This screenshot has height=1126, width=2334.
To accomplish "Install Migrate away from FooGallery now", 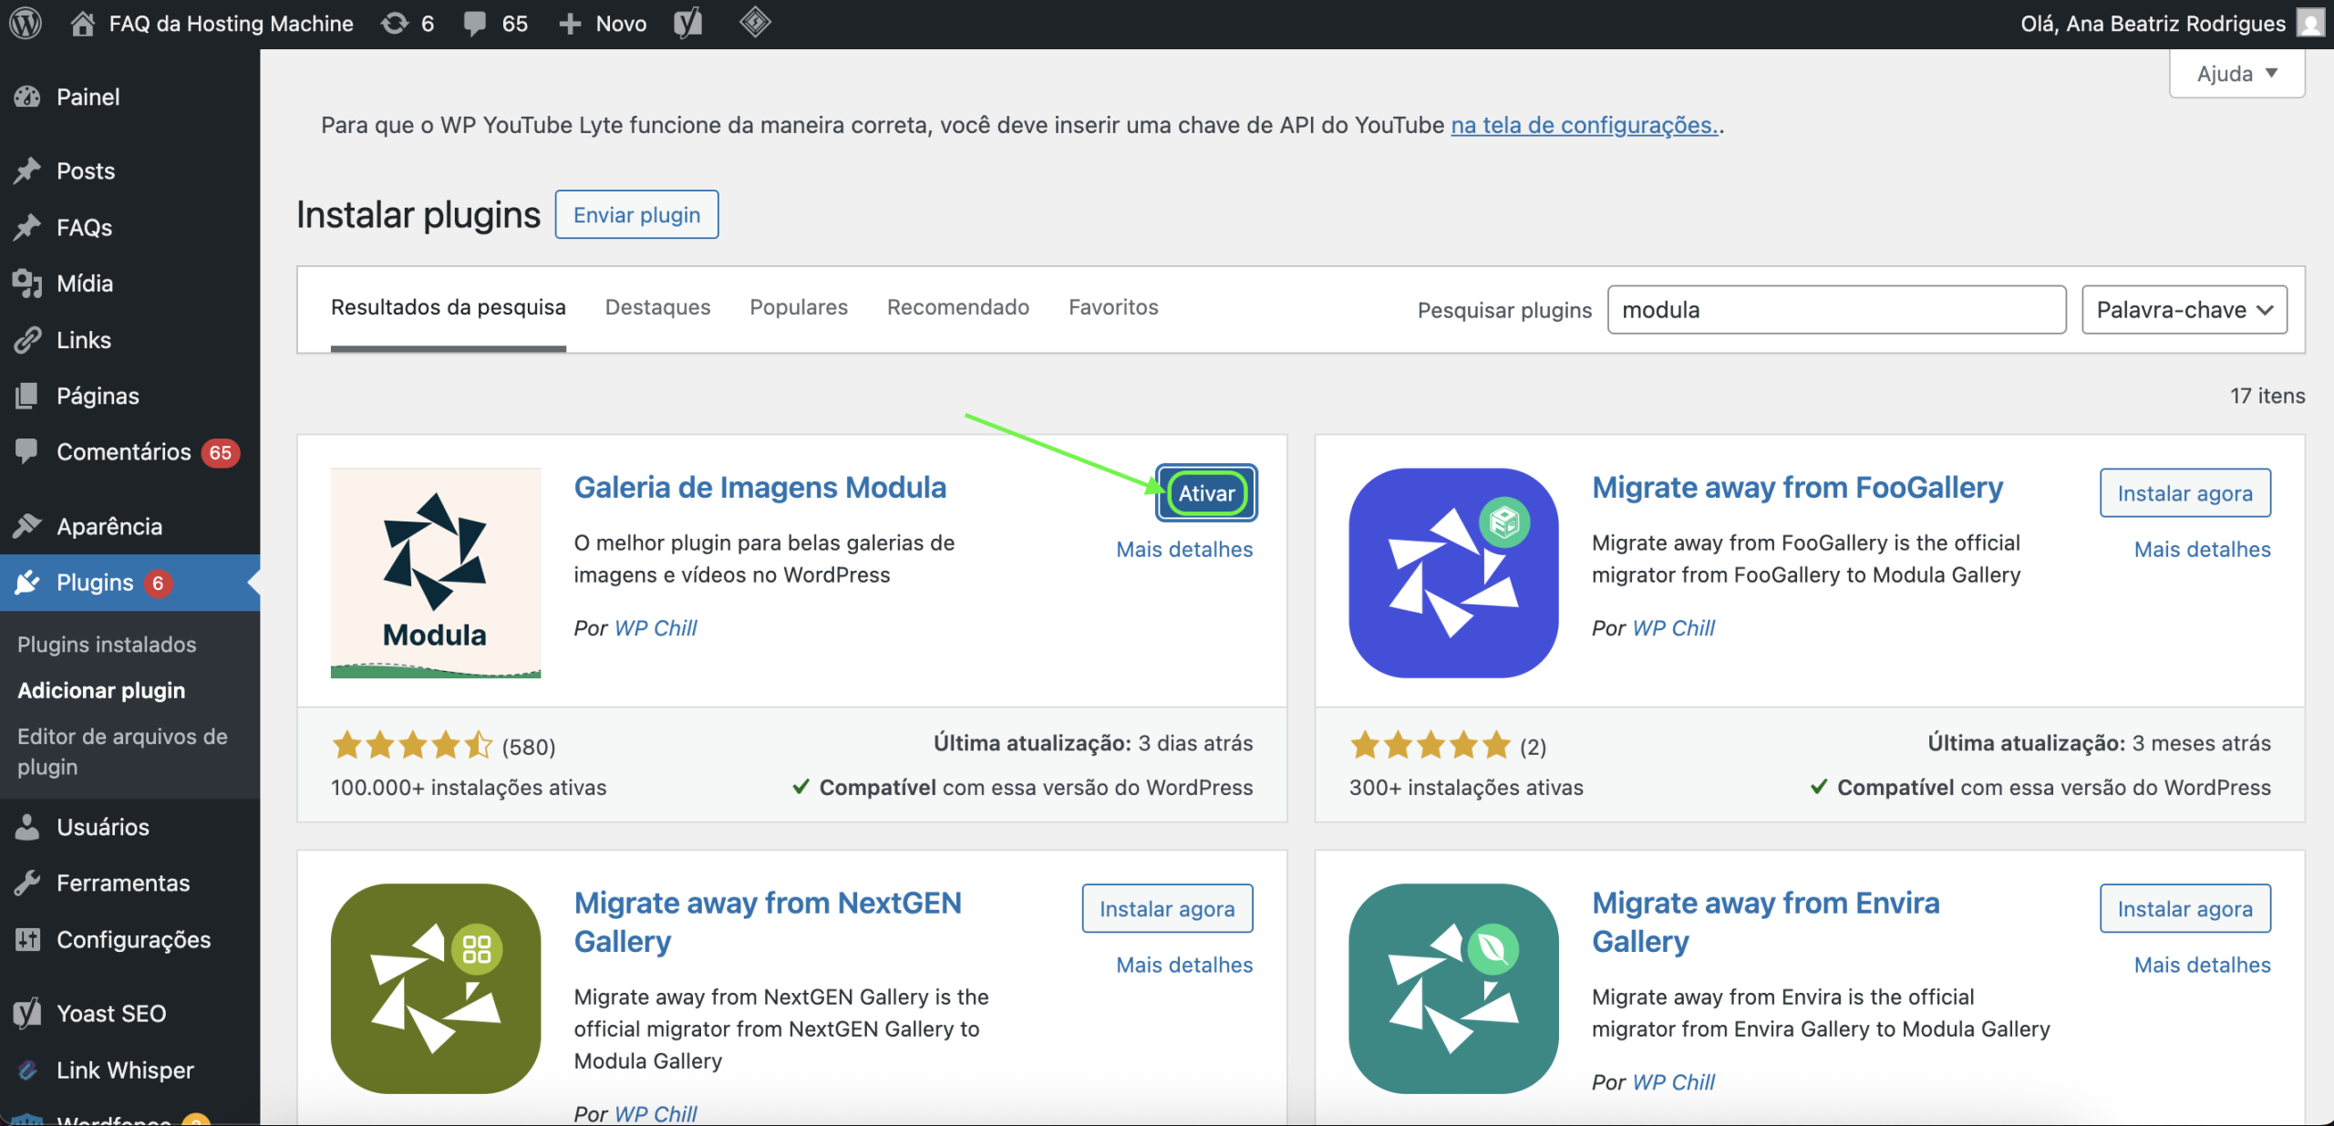I will click(x=2184, y=493).
